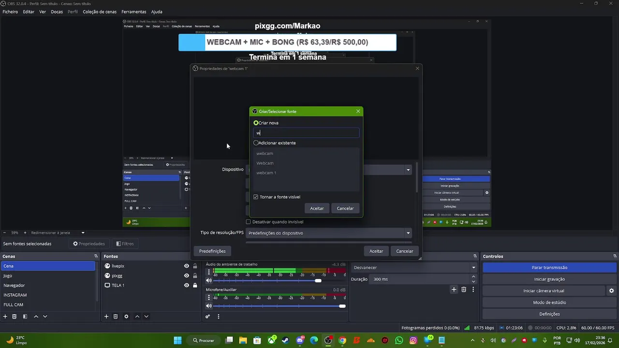This screenshot has height=348, width=619.
Task: Open WhatsApp from the taskbar
Action: [x=399, y=340]
